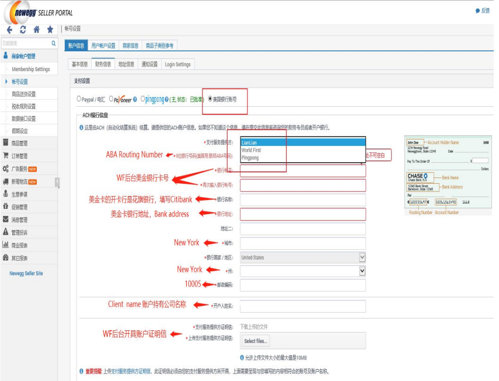Open 数据接口设置 in sidebar
The image size is (499, 381).
click(24, 118)
